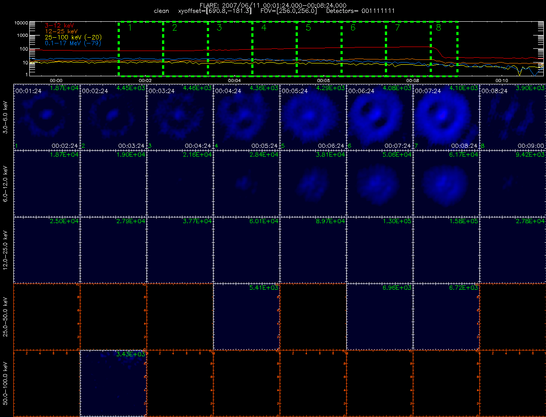Click interval number 5 in the light curve

(x=308, y=28)
